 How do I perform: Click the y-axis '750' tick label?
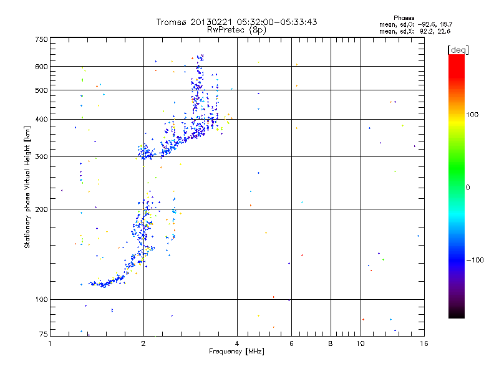tap(41, 39)
